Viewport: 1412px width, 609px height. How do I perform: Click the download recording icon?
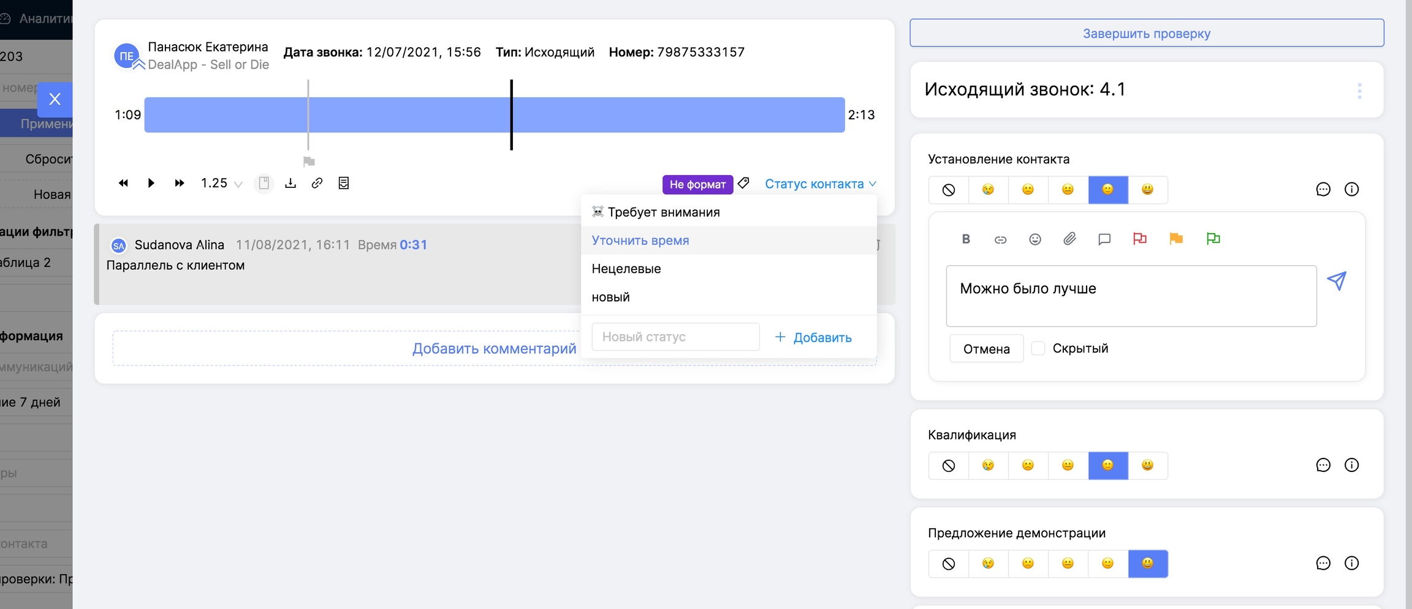pyautogui.click(x=290, y=183)
